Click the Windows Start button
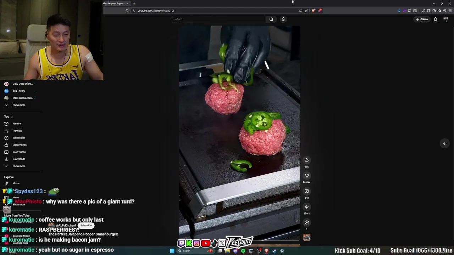This screenshot has width=454, height=255. [x=172, y=251]
